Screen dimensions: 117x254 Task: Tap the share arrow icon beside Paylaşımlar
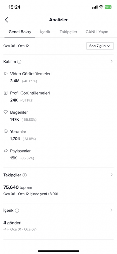pyautogui.click(x=6, y=150)
